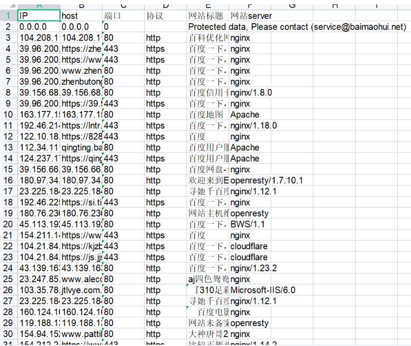Select the "openresty" cell in row 19

click(x=250, y=213)
